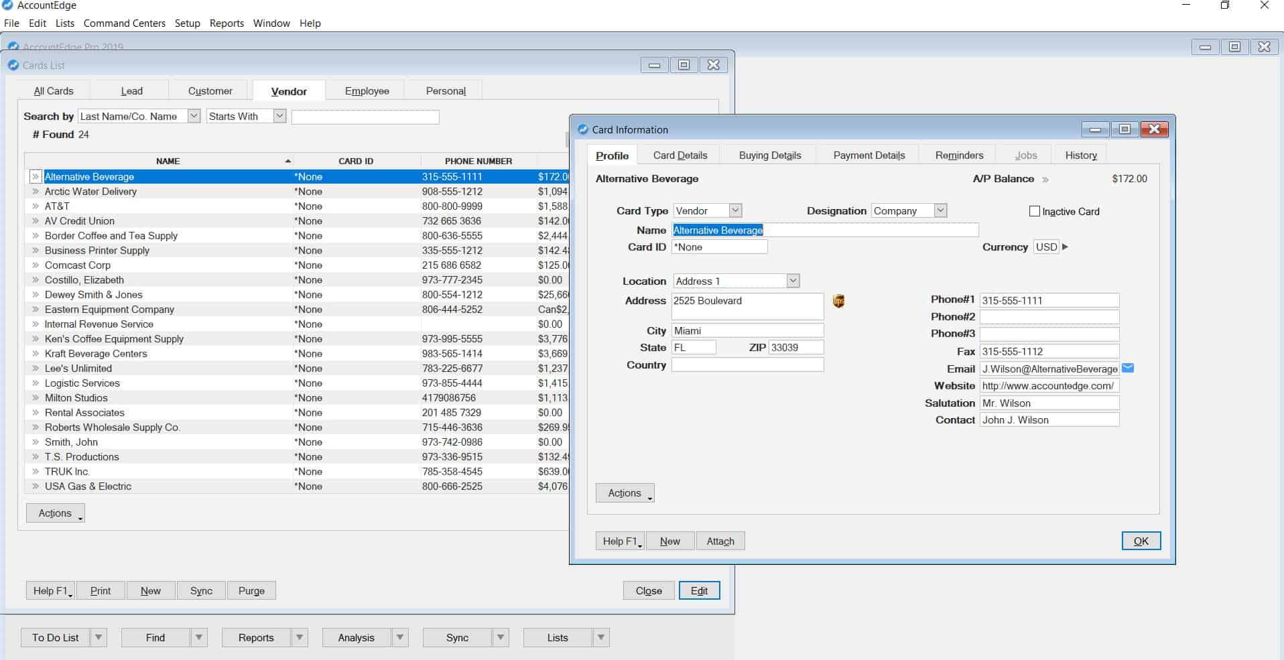Open the zoom arrow for Business Printer Supply
The width and height of the screenshot is (1284, 660).
click(x=36, y=251)
